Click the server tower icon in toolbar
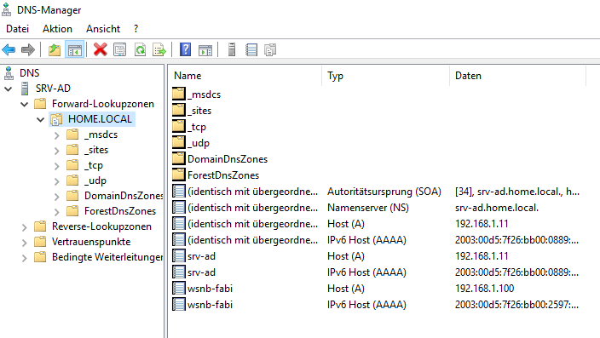This screenshot has width=600, height=338. click(232, 49)
